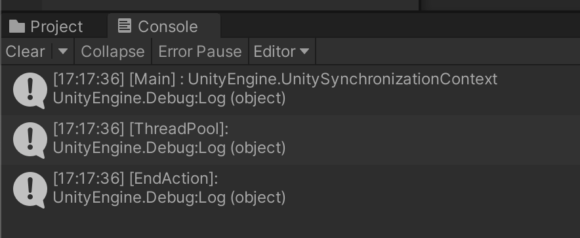
Task: Select the Console tab
Action: [x=164, y=26]
